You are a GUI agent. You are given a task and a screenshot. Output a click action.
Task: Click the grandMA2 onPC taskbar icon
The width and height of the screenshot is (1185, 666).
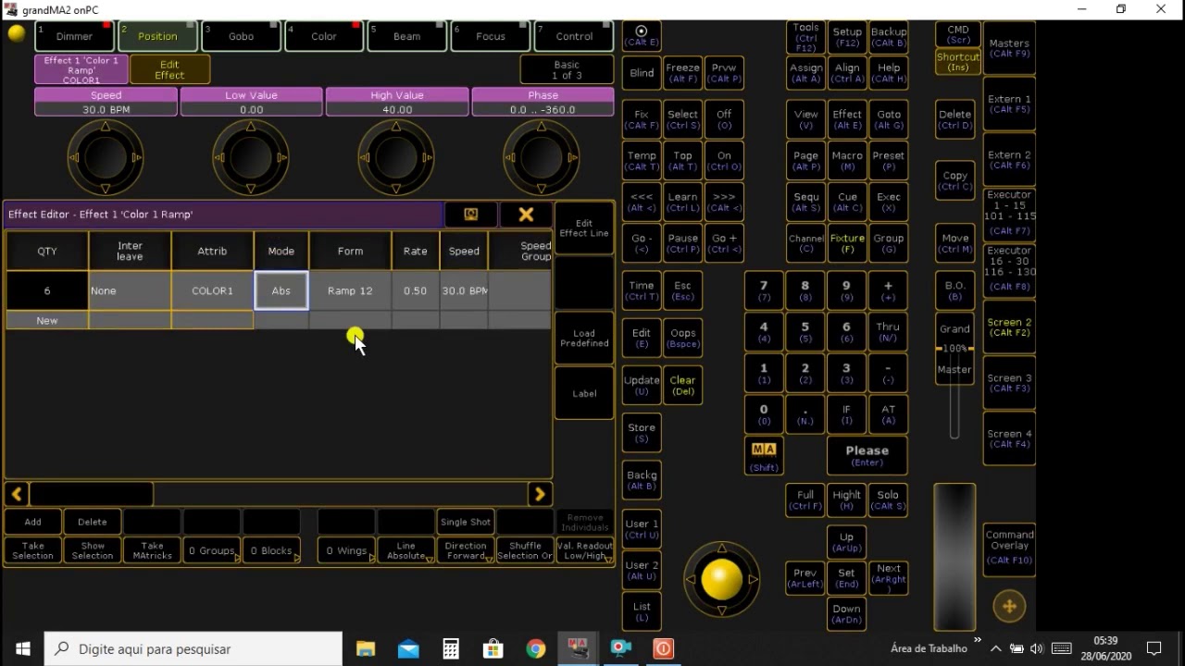578,648
